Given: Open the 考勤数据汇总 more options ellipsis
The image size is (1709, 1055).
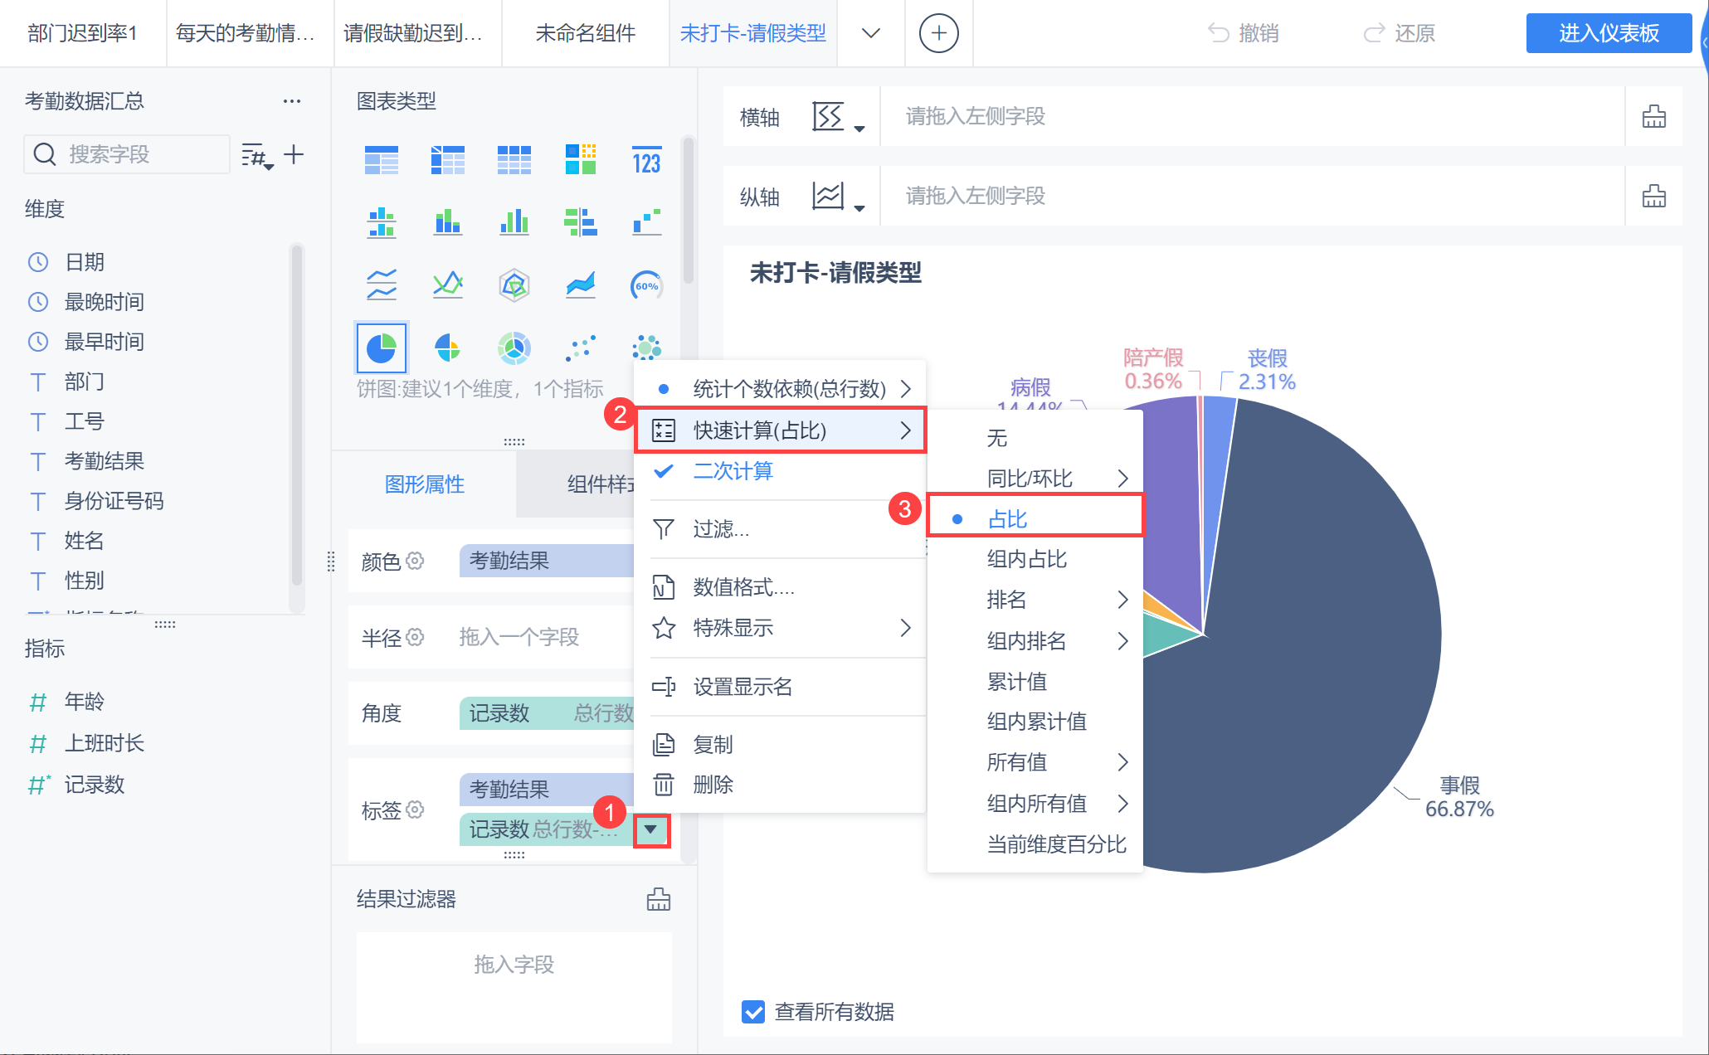Looking at the screenshot, I should click(x=291, y=101).
